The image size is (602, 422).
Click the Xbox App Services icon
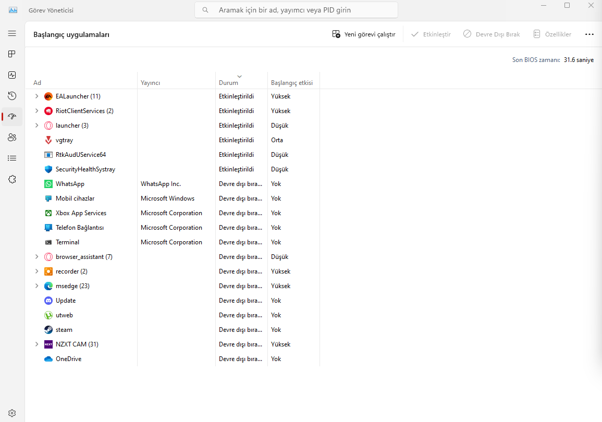48,213
